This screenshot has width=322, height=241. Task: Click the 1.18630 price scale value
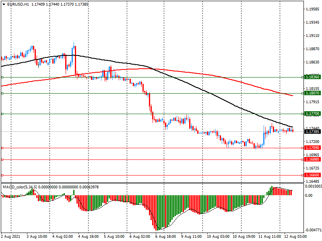coord(313,62)
